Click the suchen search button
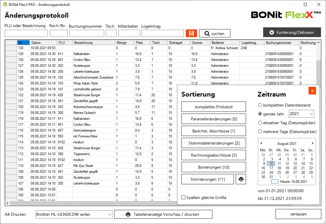Screen dimensions: 326x224 (215, 33)
